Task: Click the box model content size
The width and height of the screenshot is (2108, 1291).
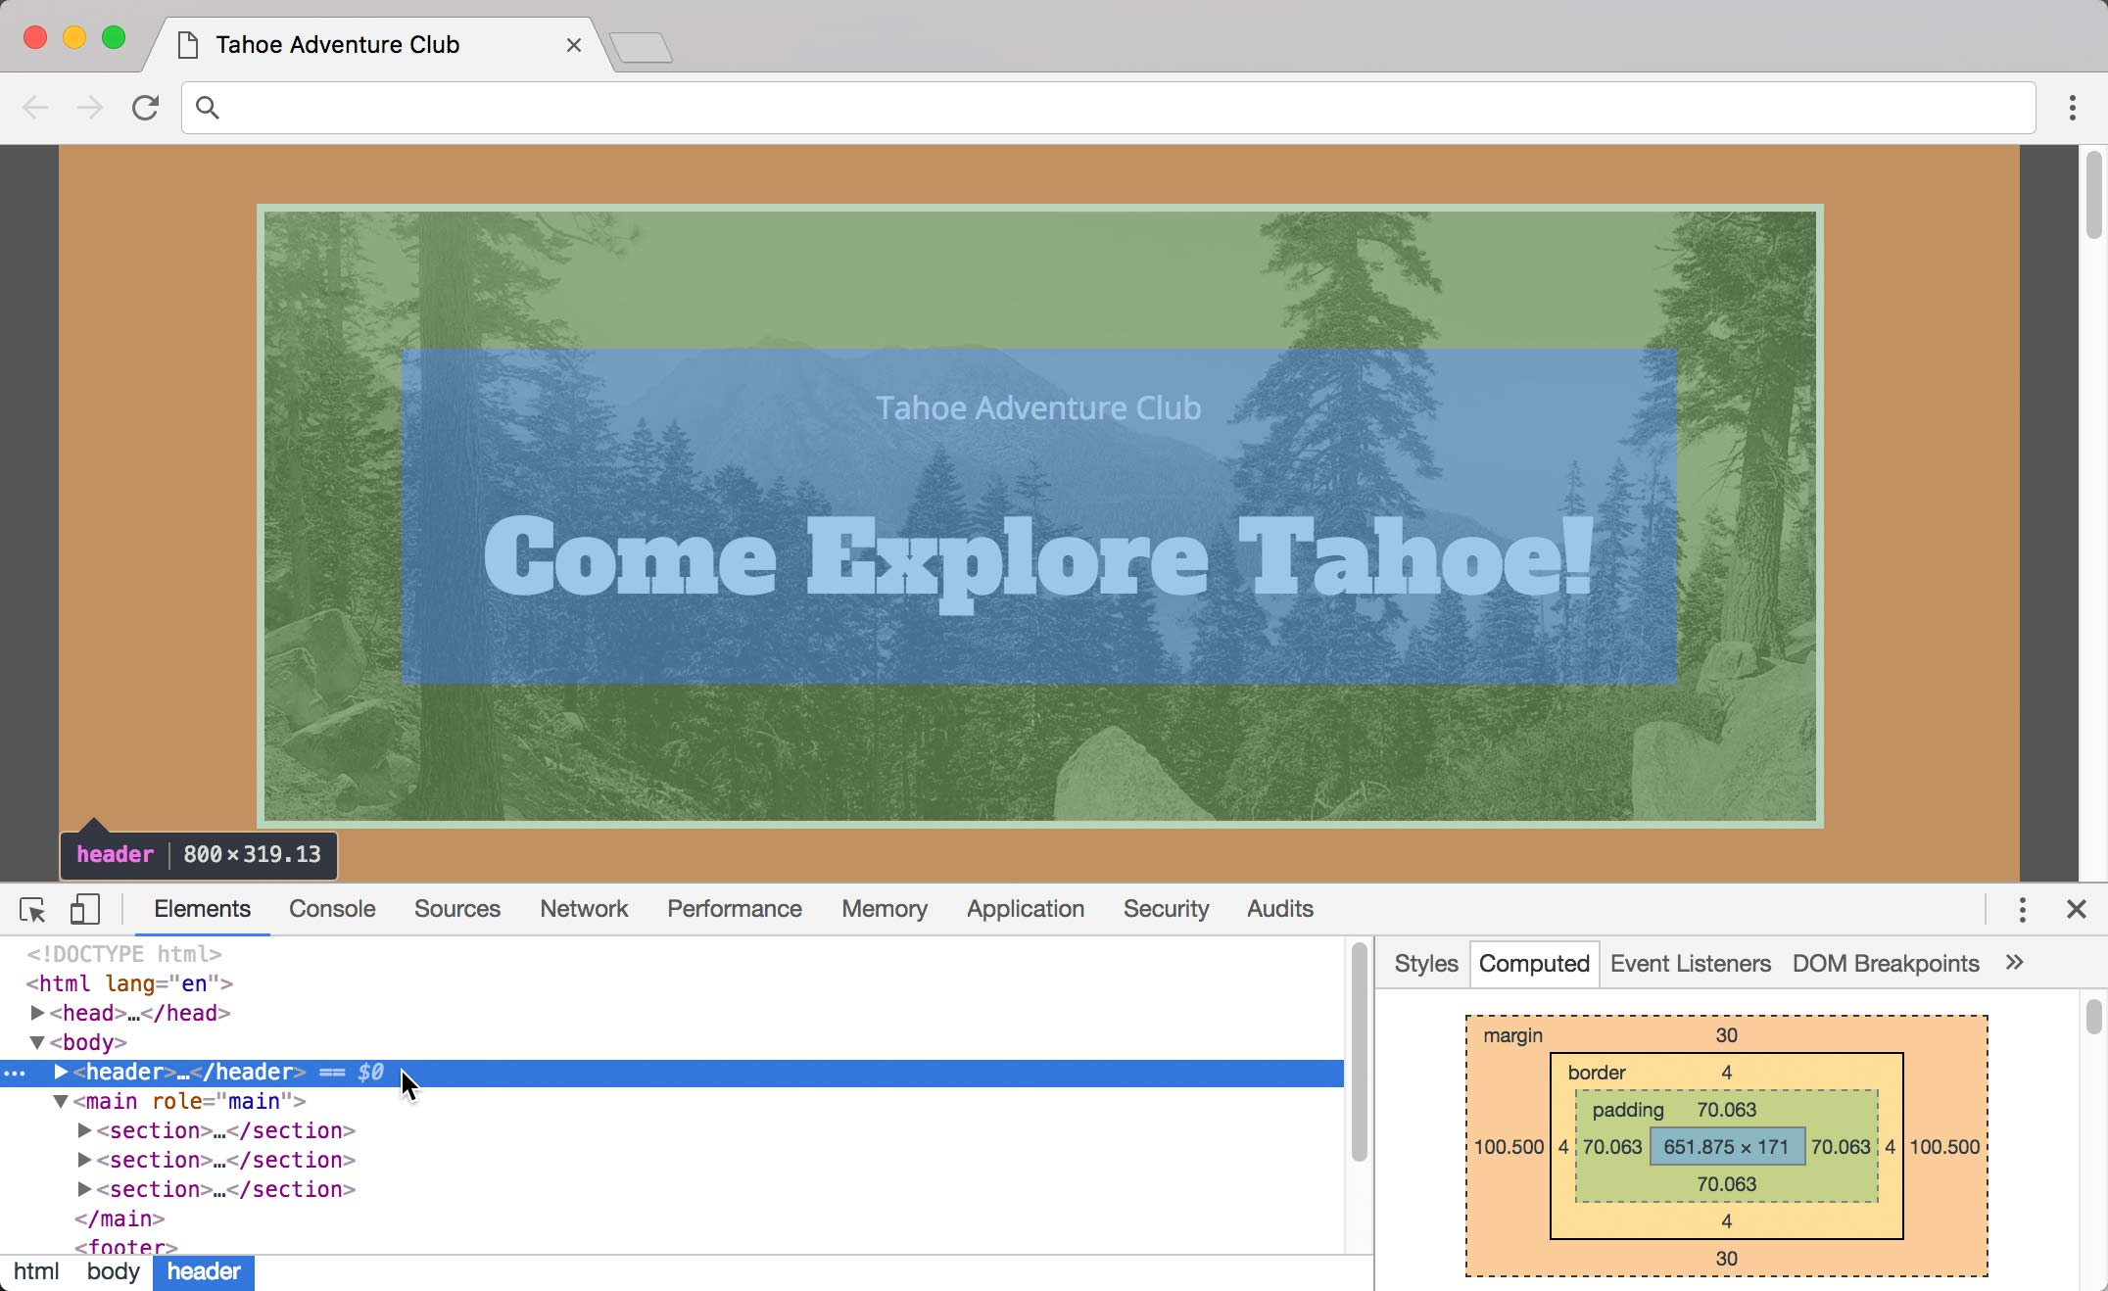Action: [1726, 1147]
